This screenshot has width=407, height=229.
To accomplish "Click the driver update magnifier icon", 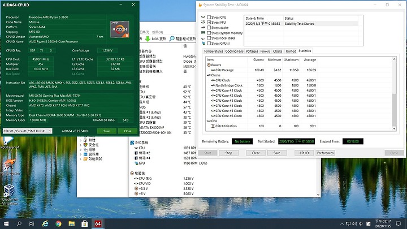I will (x=172, y=38).
